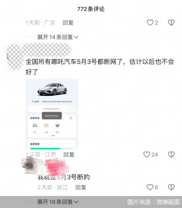The height and width of the screenshot is (208, 182).
Task: Like the Guangdong comment with 2 likes
Action: (150, 23)
